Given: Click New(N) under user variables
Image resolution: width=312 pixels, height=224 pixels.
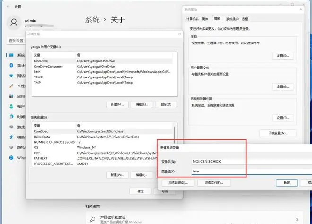Looking at the screenshot, I should coord(117,104).
